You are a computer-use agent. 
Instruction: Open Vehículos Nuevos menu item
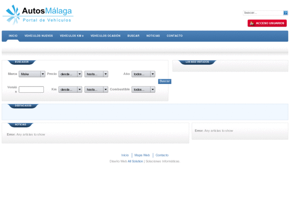tap(39, 36)
